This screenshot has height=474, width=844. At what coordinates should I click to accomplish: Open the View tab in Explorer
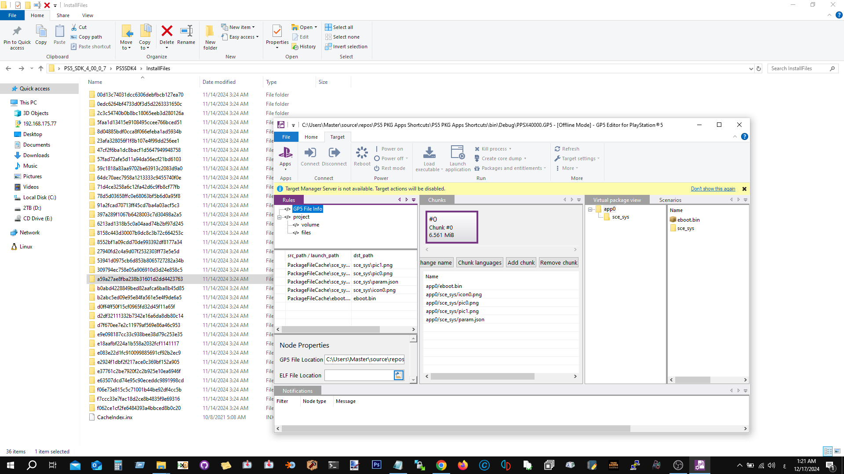(x=87, y=15)
